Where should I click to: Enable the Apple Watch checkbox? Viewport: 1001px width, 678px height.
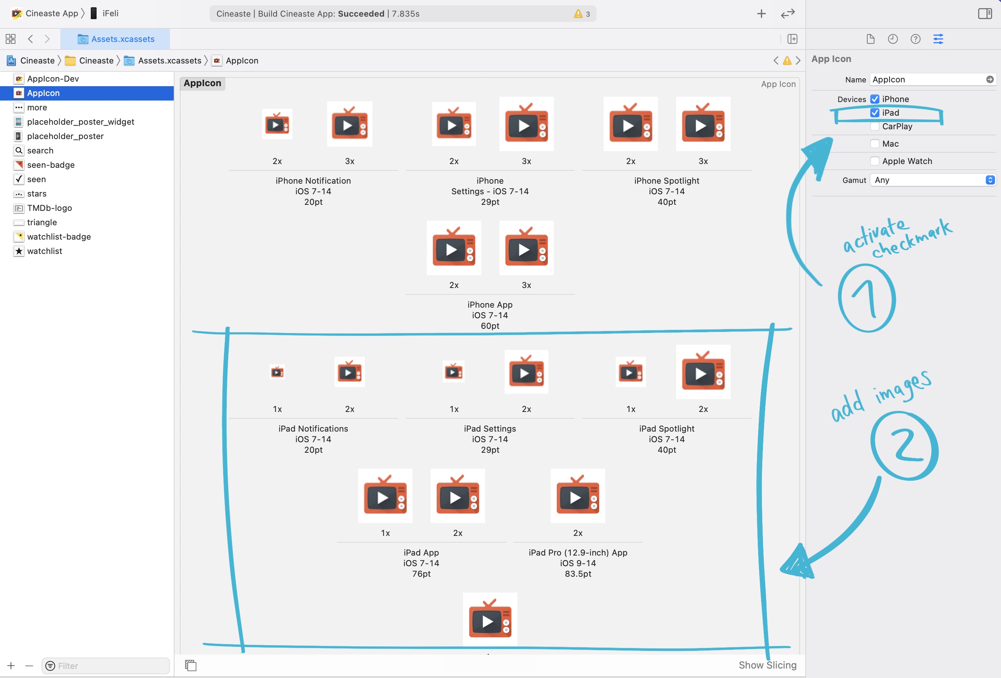874,161
